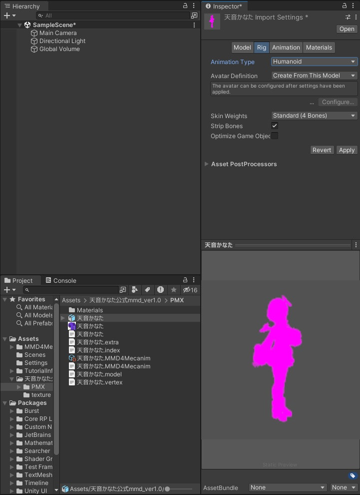Uncheck Strip Bones checkbox
Viewport: 360px width, 495px height.
click(x=275, y=126)
